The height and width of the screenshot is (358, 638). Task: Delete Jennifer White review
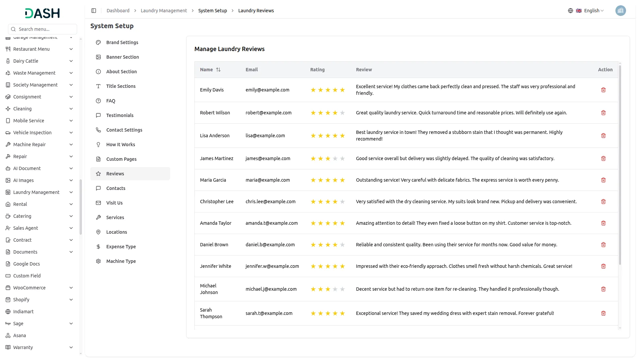click(603, 266)
